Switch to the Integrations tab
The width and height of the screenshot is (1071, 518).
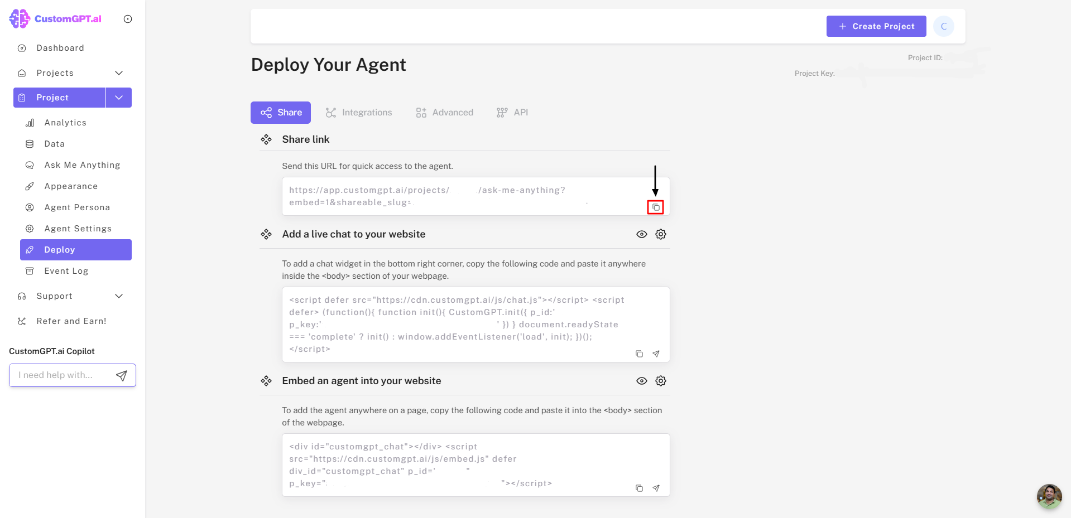click(x=359, y=113)
